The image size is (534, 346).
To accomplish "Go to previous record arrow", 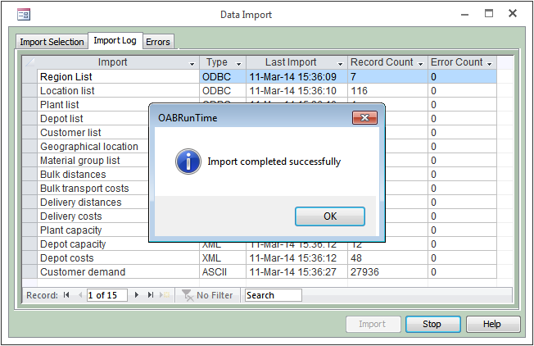I will 80,295.
